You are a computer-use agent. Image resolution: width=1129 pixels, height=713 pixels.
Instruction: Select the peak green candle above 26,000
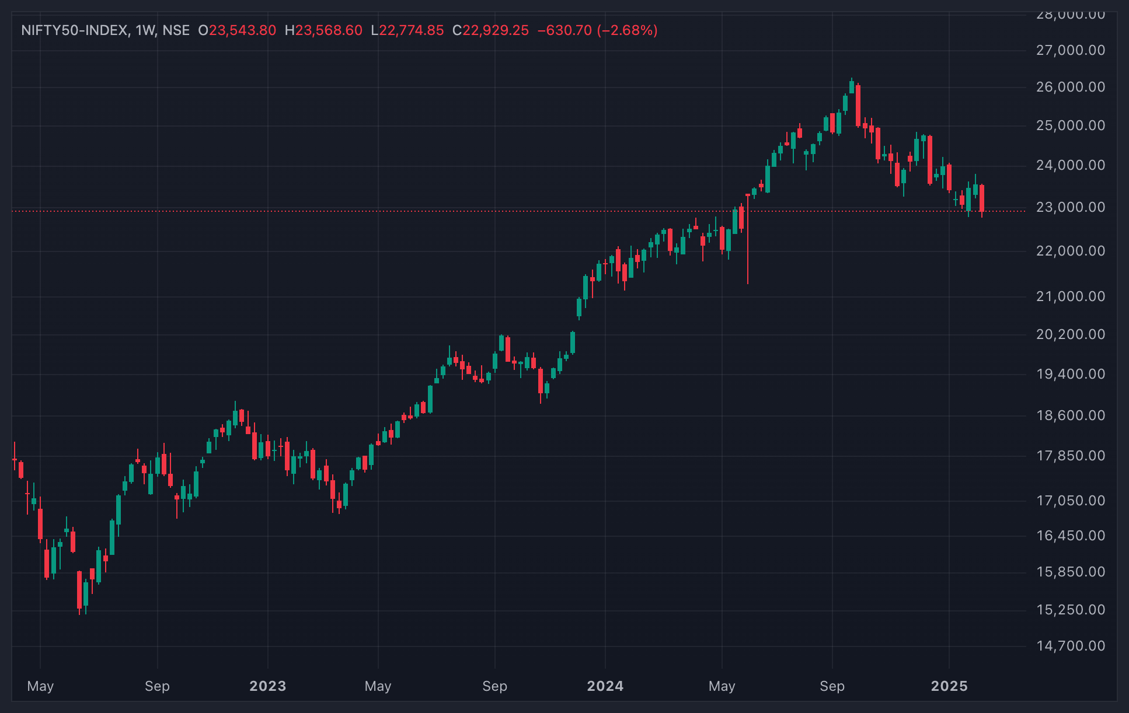pyautogui.click(x=852, y=86)
